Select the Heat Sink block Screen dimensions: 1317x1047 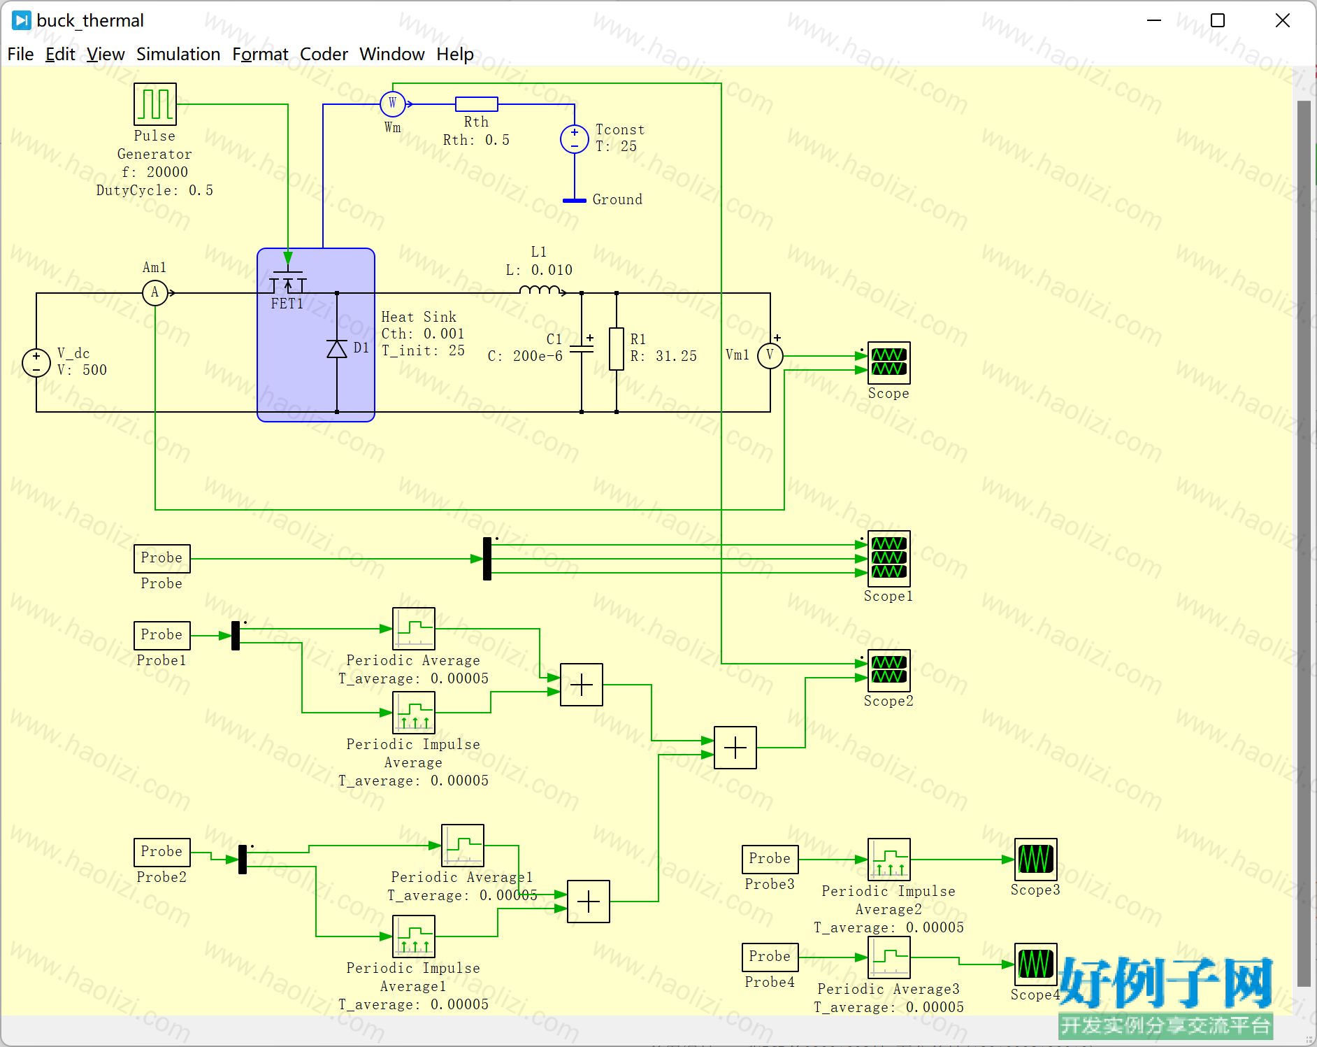(316, 335)
